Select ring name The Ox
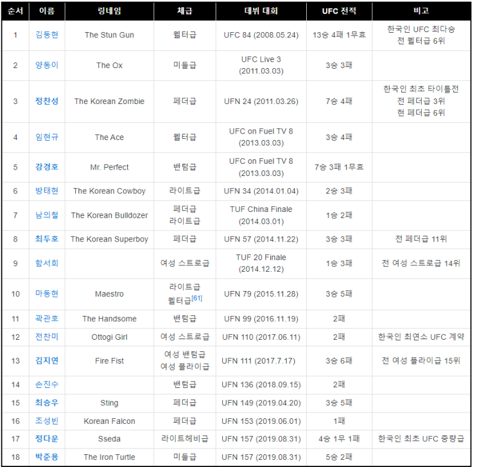Screen dimensions: 477x467 [x=109, y=66]
